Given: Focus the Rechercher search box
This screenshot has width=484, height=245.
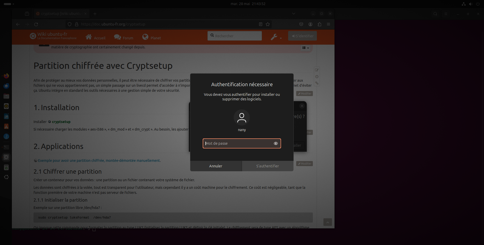Looking at the screenshot, I should [x=234, y=36].
